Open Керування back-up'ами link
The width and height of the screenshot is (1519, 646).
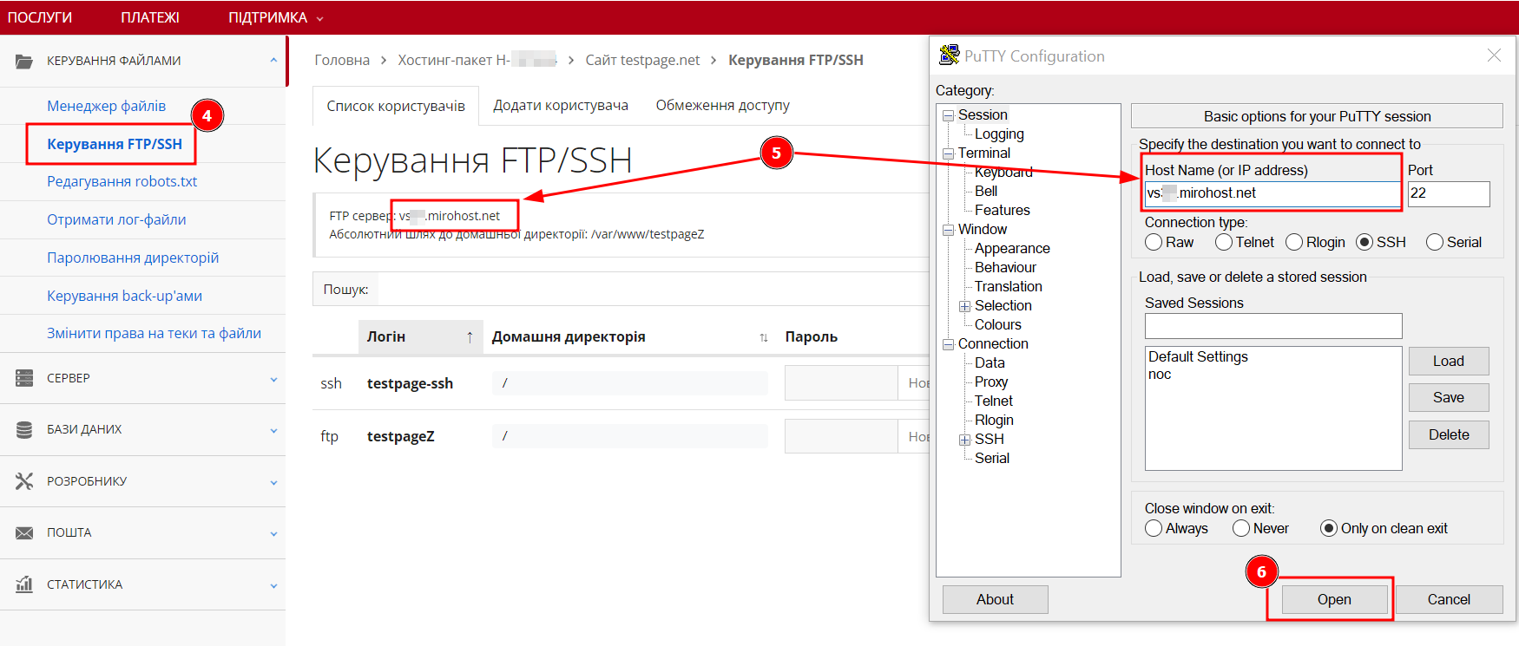(124, 296)
